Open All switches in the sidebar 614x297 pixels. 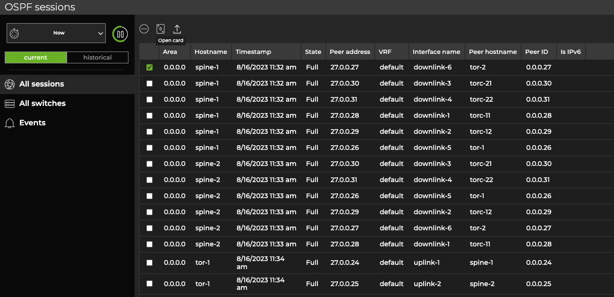pyautogui.click(x=43, y=104)
